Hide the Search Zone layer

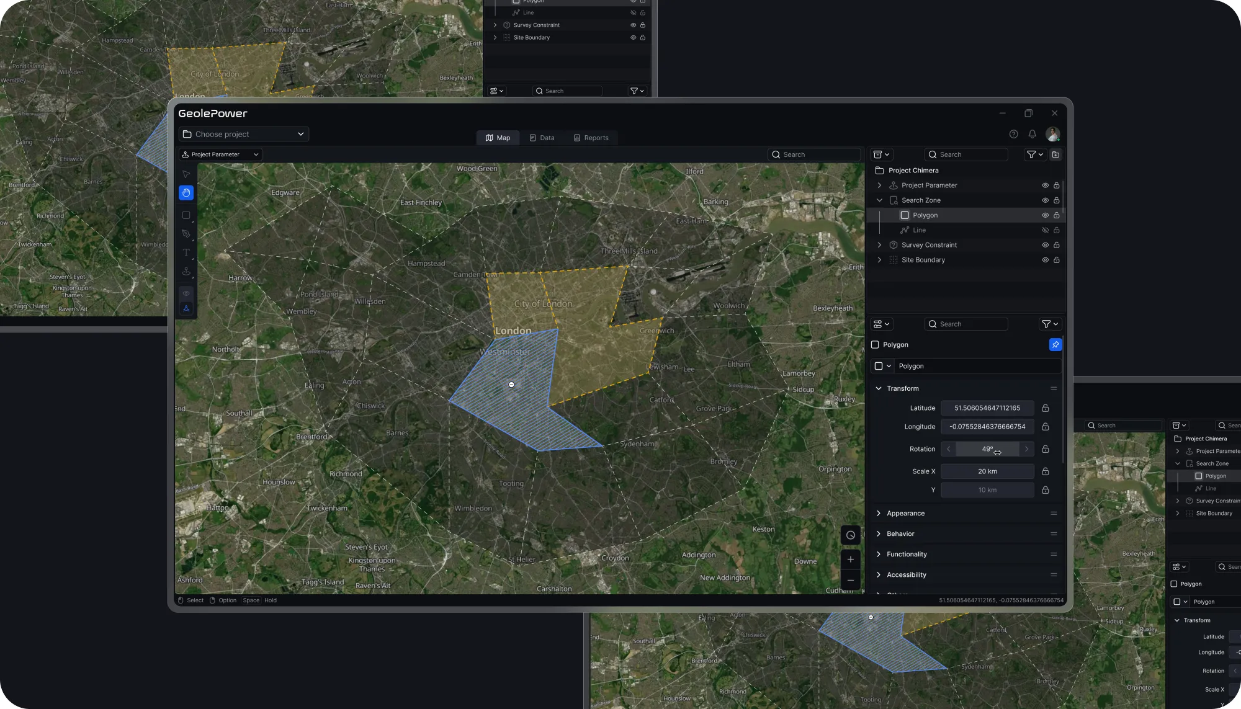click(x=1045, y=200)
